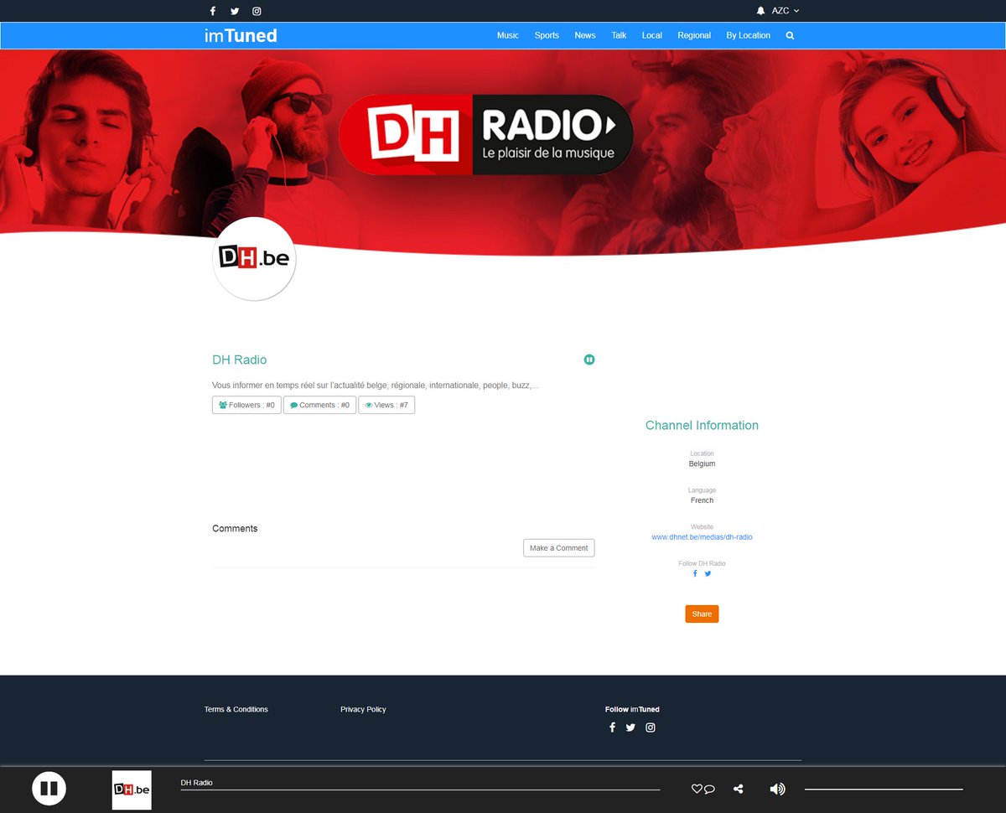Open footer Twitter icon under Follow imTuned
The image size is (1006, 813).
point(630,728)
